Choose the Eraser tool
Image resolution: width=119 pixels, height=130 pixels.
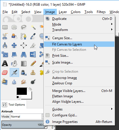pyautogui.click(x=5, y=73)
